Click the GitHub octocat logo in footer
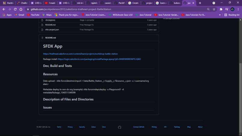The width and height of the screenshot is (242, 136). [x=119, y=127]
